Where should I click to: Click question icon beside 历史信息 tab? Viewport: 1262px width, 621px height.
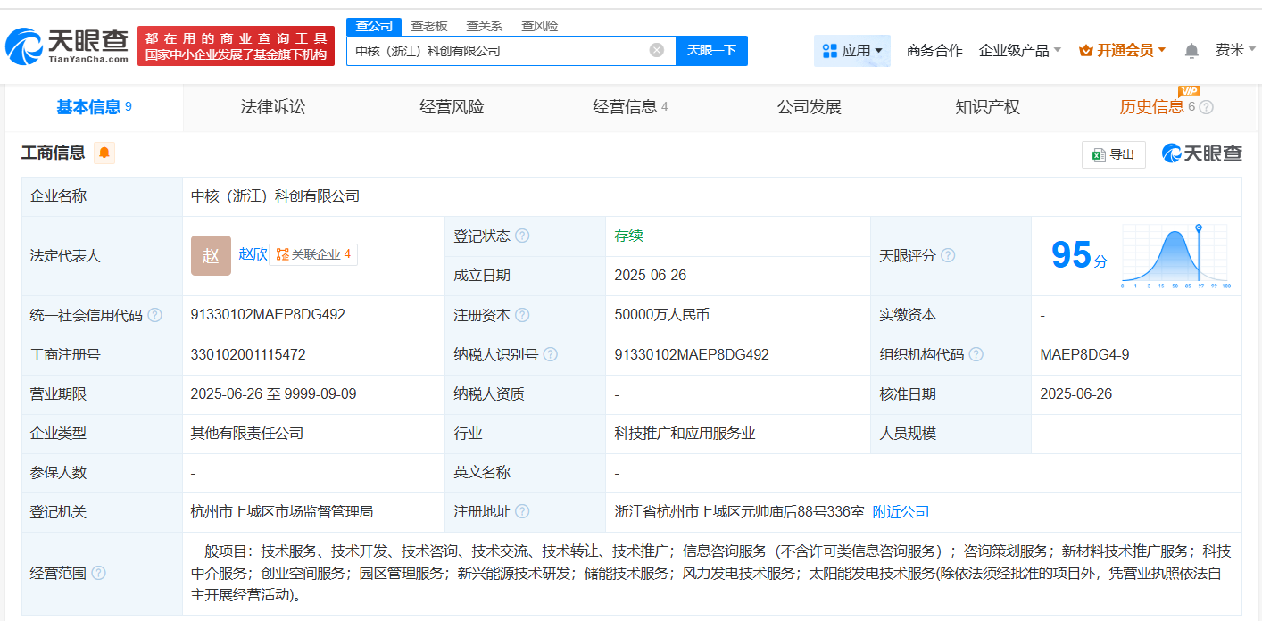(1206, 107)
